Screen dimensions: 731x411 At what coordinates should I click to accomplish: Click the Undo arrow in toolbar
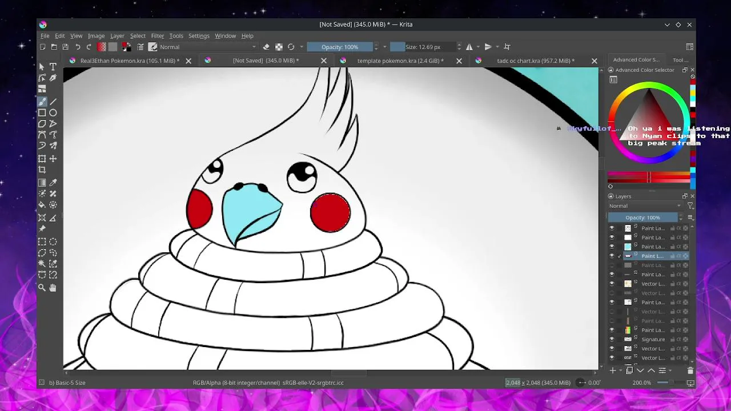coord(78,47)
